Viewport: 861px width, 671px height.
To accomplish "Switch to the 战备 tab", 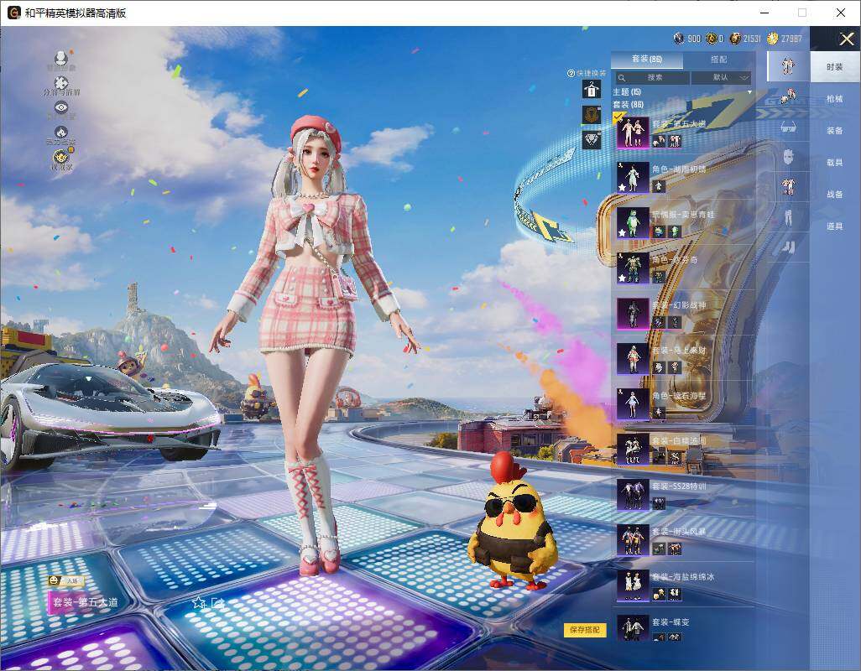I will 835,195.
